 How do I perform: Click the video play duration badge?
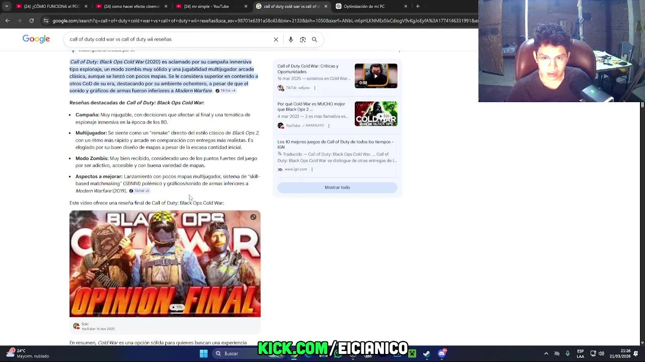[x=176, y=307]
